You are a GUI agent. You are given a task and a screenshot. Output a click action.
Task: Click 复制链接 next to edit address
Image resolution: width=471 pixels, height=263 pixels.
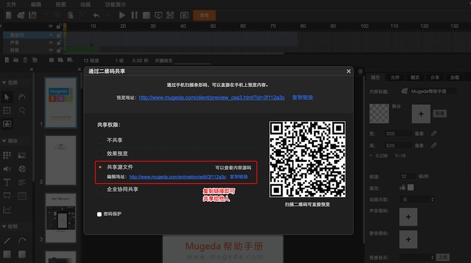239,177
